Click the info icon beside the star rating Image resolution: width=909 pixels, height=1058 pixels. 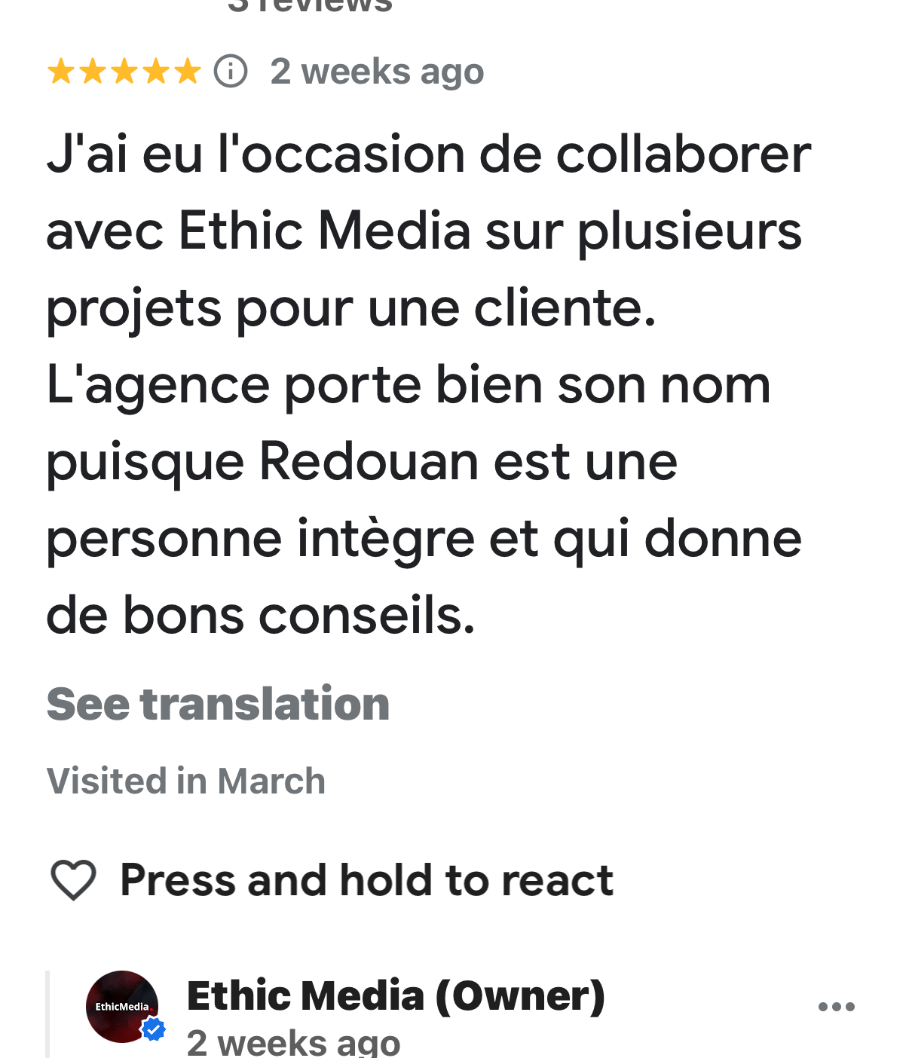coord(231,72)
